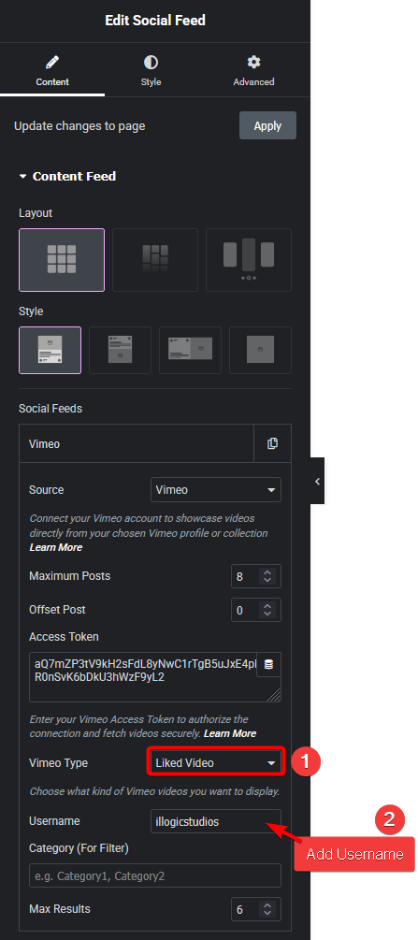Screen dimensions: 418x940
Task: Open the Source dropdown
Action: pos(216,490)
